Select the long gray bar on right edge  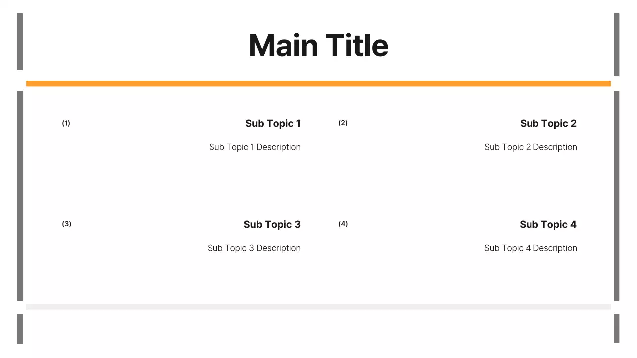coord(617,196)
